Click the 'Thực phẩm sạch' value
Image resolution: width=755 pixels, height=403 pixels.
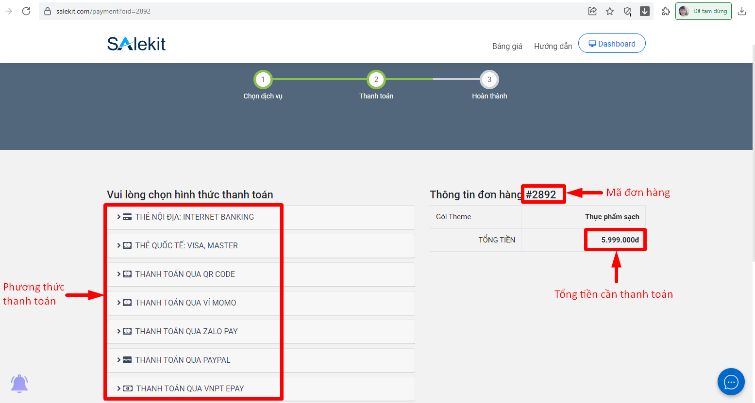[612, 217]
